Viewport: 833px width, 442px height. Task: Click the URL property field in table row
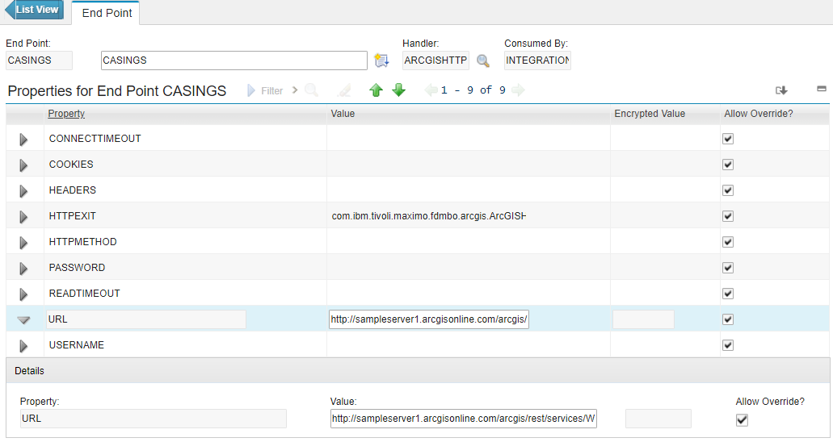click(146, 319)
